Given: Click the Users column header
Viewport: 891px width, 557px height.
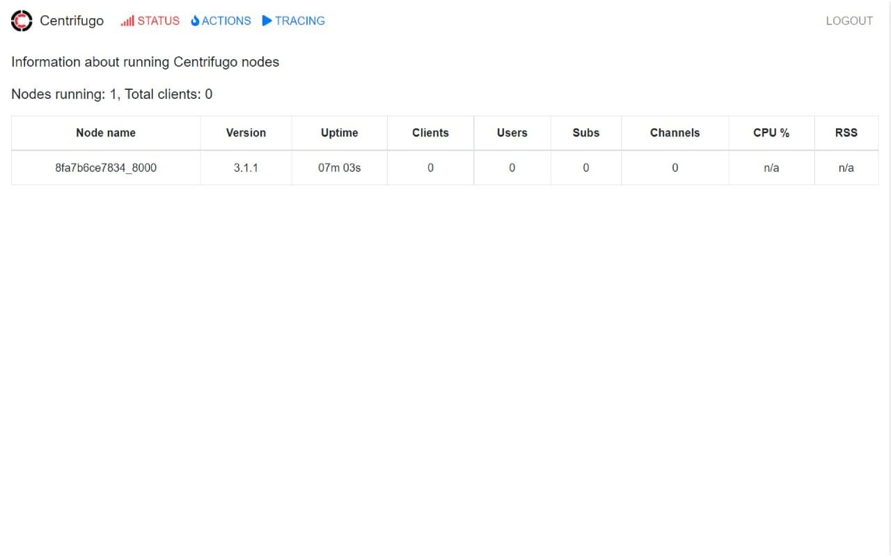Looking at the screenshot, I should click(x=512, y=132).
